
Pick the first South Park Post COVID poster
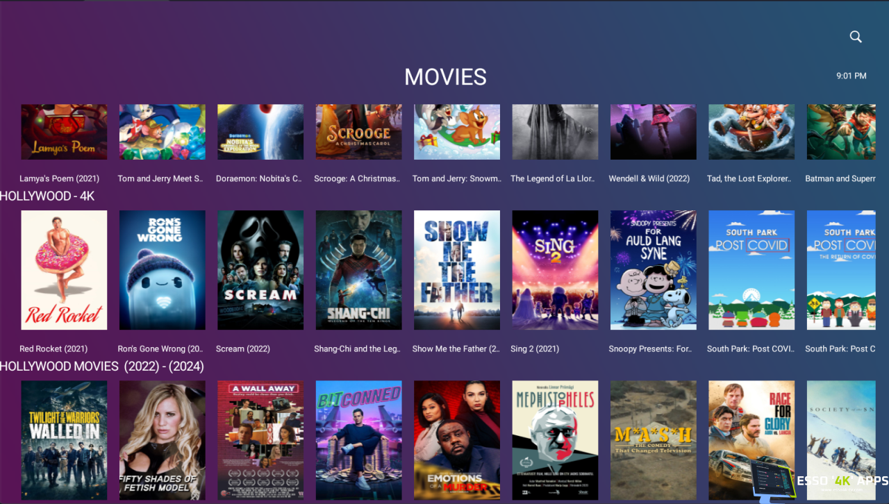751,270
